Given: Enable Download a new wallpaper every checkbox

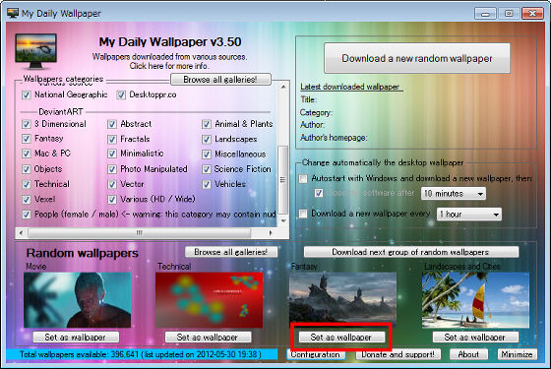Looking at the screenshot, I should coord(303,214).
